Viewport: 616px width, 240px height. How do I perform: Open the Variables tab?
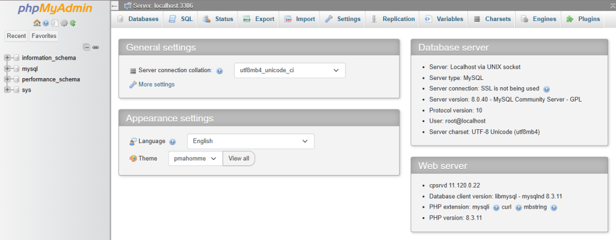[444, 19]
